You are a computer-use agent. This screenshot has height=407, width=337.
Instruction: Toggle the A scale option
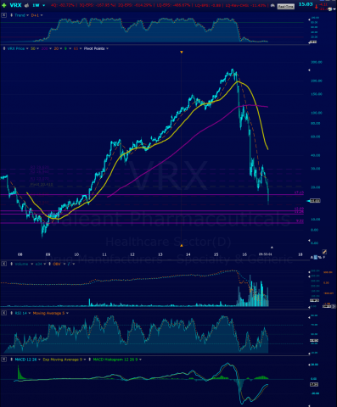click(x=312, y=257)
